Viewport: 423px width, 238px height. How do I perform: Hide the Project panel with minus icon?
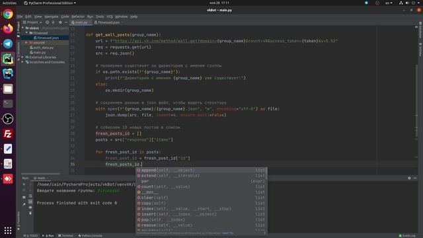click(66, 22)
